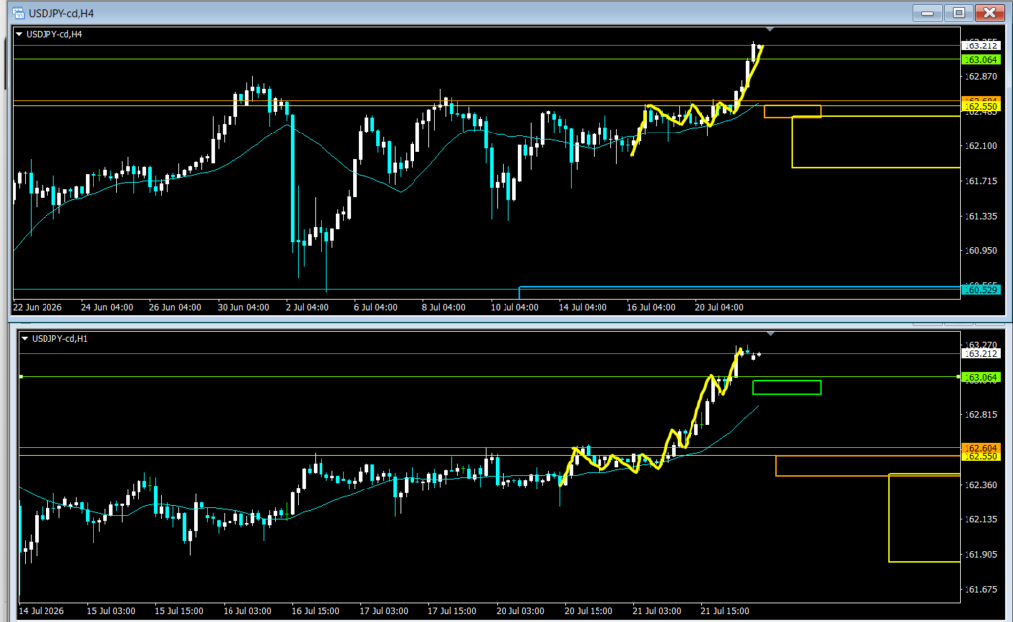Close the USDJPY-cd,H4 window
Screen dimensions: 1013x622
click(989, 12)
